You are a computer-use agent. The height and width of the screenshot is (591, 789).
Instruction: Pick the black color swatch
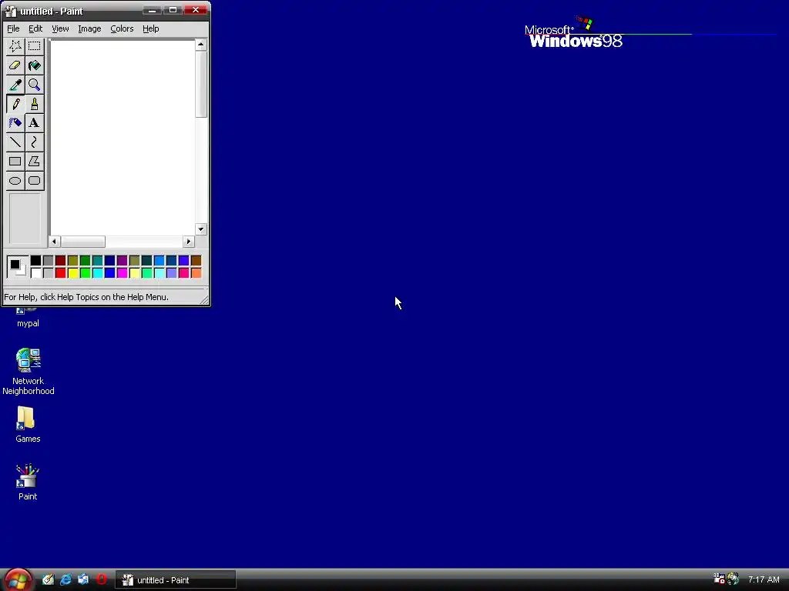(x=35, y=260)
